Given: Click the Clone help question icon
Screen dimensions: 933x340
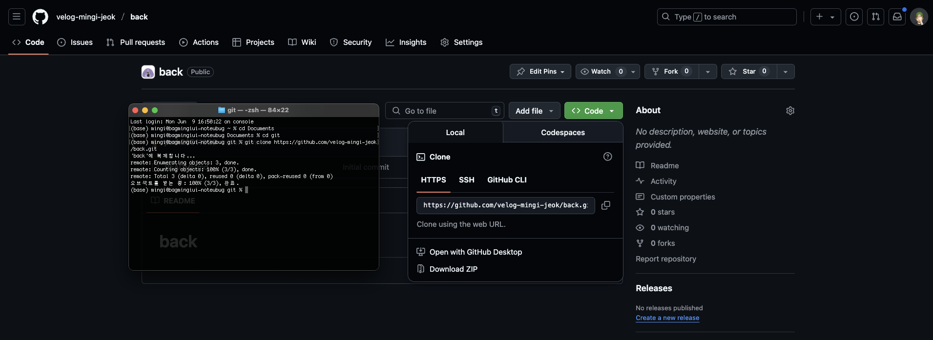Looking at the screenshot, I should point(608,157).
